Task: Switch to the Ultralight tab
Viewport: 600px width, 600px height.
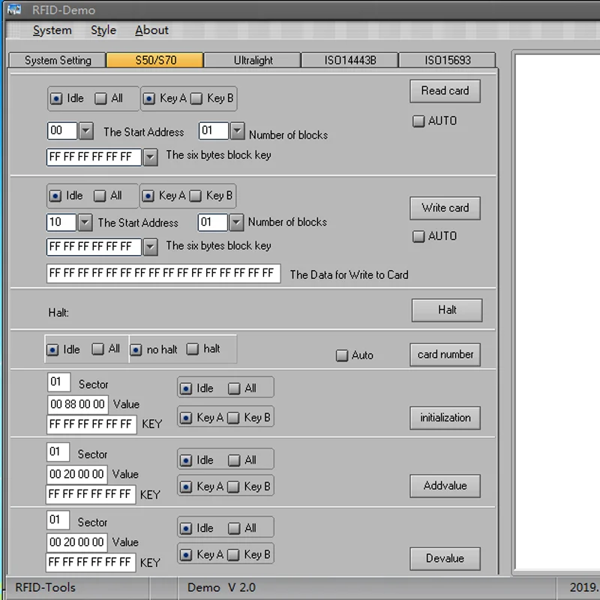Action: [x=253, y=60]
